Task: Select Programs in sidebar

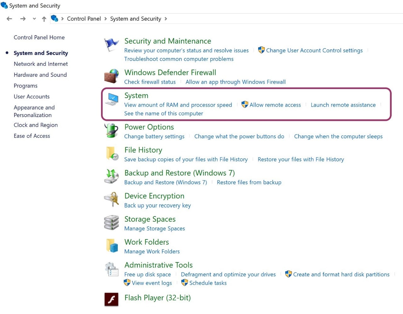Action: [x=26, y=86]
